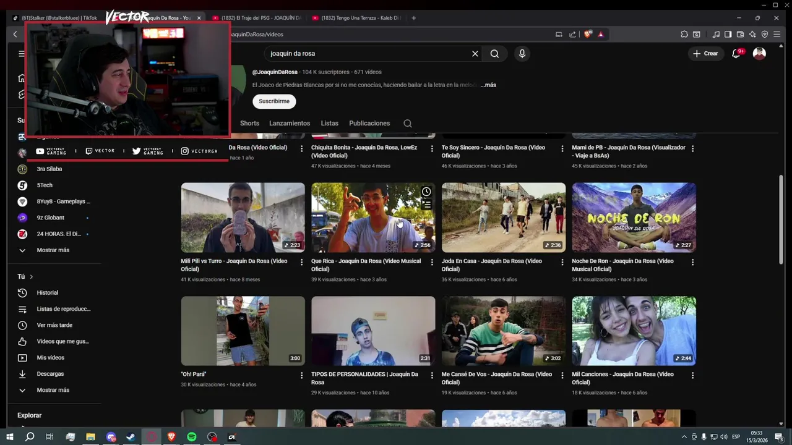This screenshot has width=792, height=445.
Task: Open the Tú section chevron
Action: 31,277
